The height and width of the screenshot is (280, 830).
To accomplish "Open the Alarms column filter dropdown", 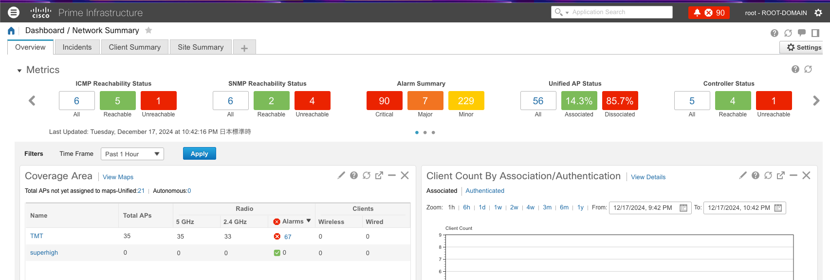I will pos(309,221).
